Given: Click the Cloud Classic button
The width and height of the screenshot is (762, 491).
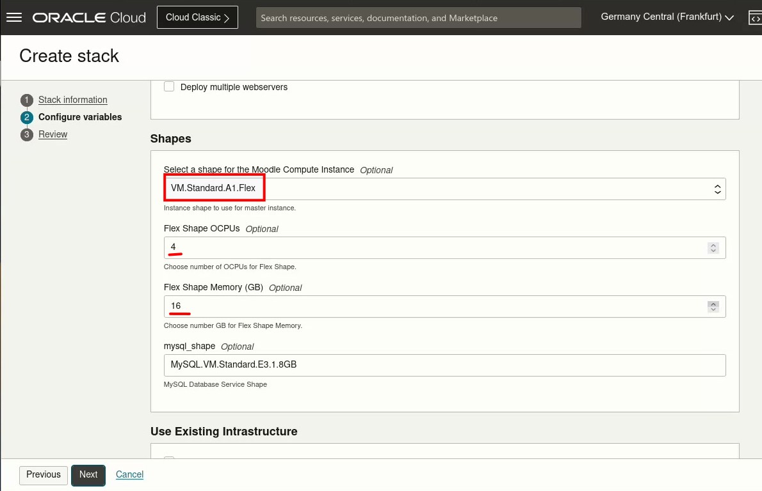Looking at the screenshot, I should pyautogui.click(x=197, y=17).
